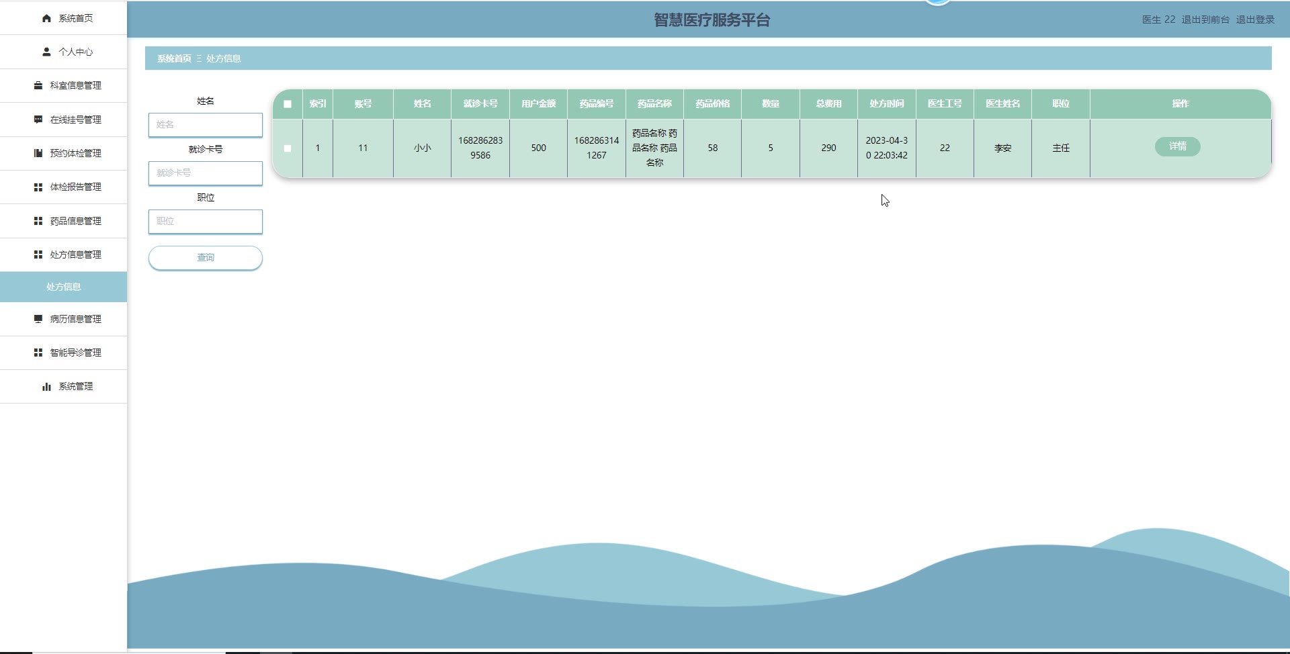Click the 医生 22 user label
Viewport: 1290px width, 654px height.
[x=1159, y=19]
